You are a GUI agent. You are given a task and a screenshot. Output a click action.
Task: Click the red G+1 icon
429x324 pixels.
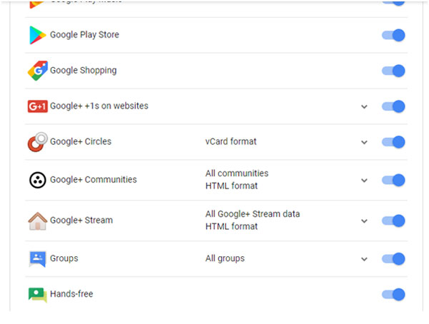37,106
